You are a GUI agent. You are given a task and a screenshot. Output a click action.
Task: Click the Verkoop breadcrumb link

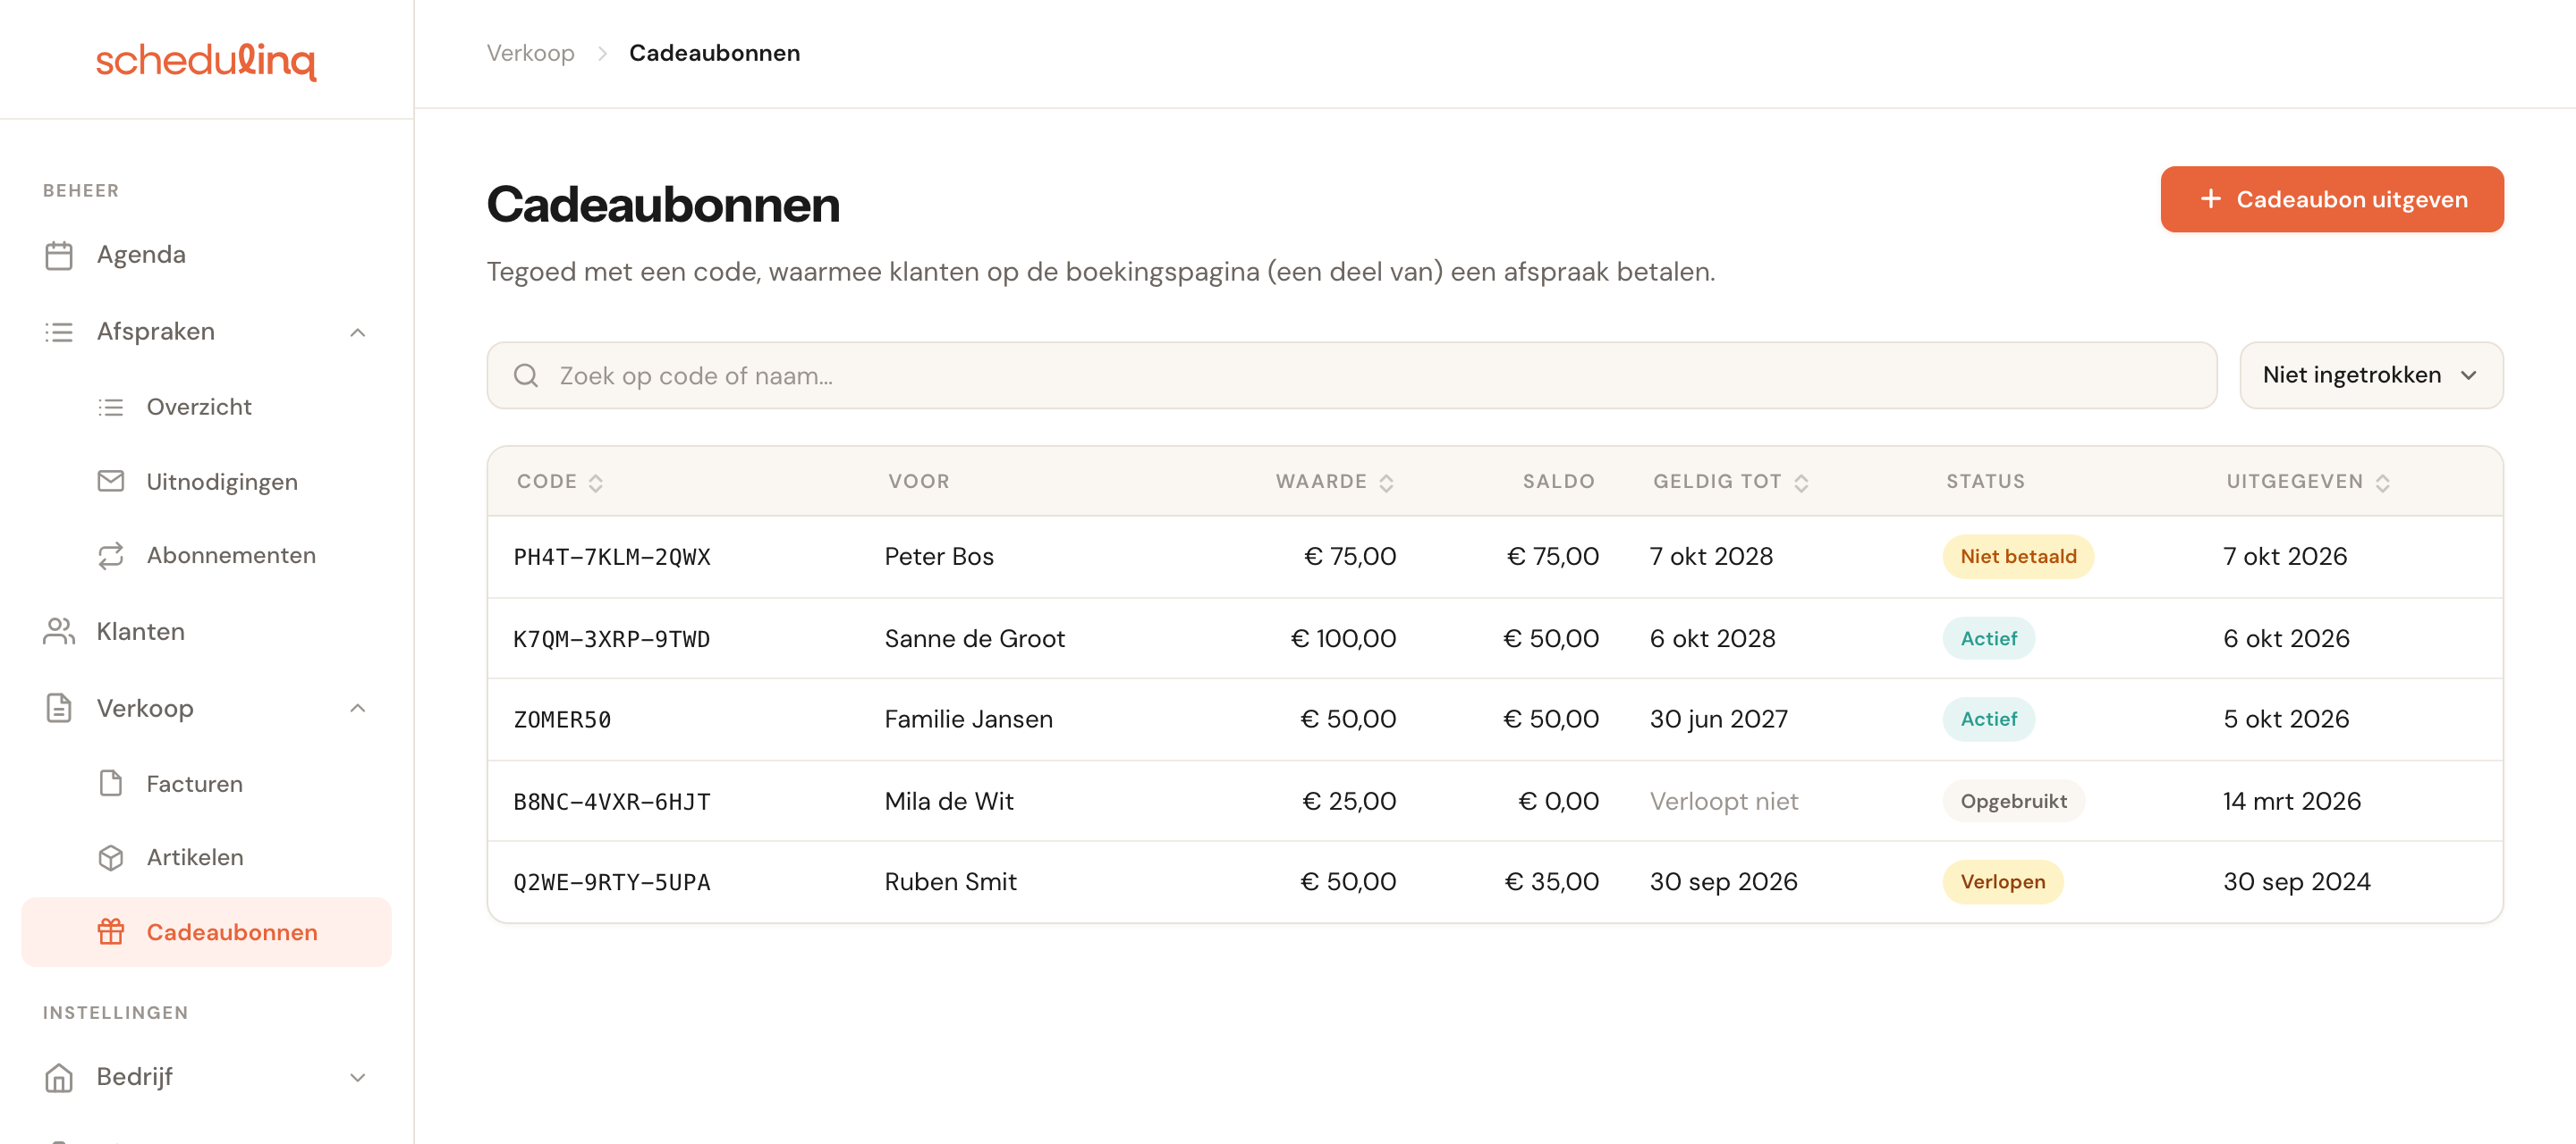pos(530,53)
